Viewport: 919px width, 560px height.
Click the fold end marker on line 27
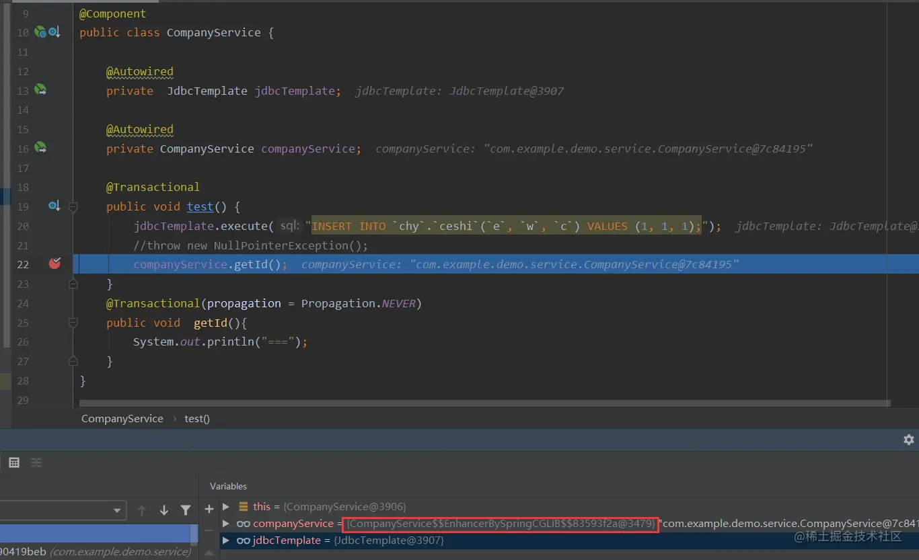(x=73, y=361)
